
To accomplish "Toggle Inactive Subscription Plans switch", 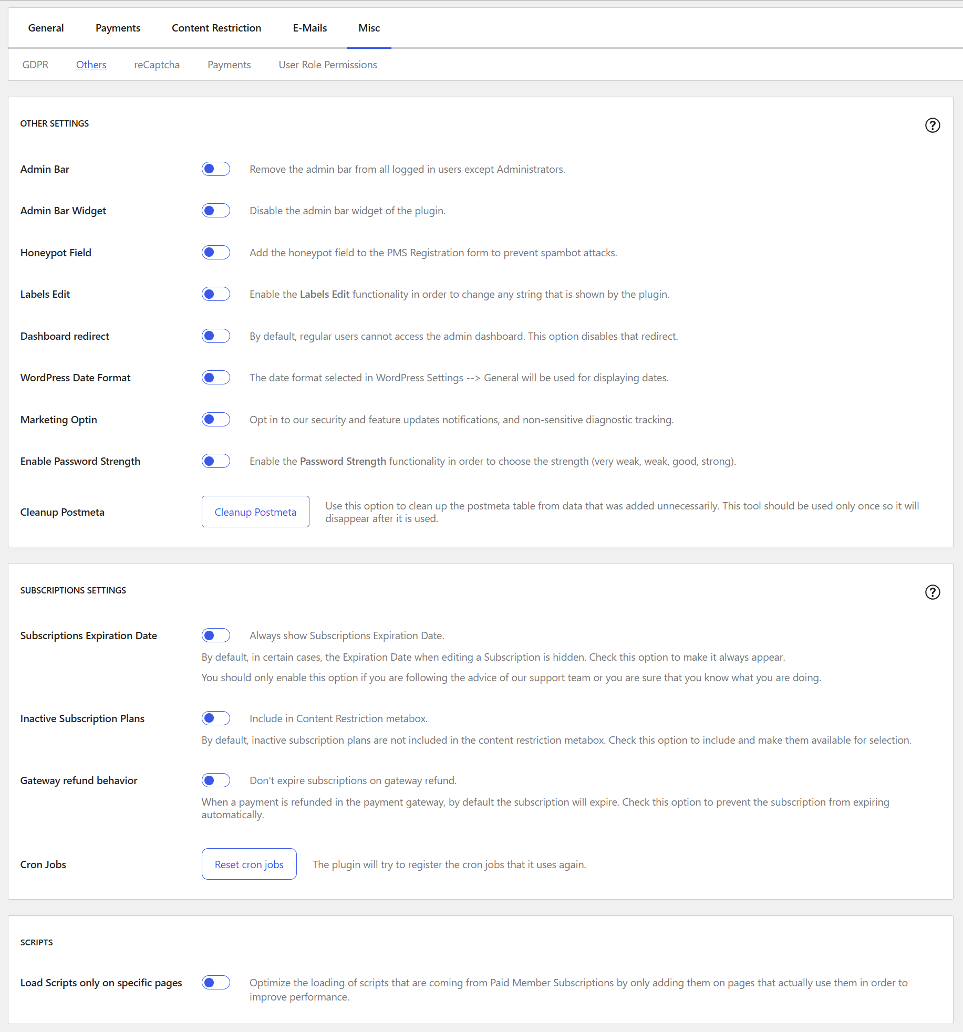I will (x=216, y=718).
